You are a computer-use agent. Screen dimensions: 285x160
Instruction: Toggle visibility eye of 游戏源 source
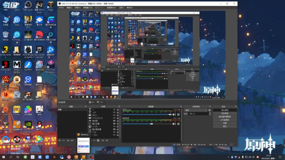114,121
